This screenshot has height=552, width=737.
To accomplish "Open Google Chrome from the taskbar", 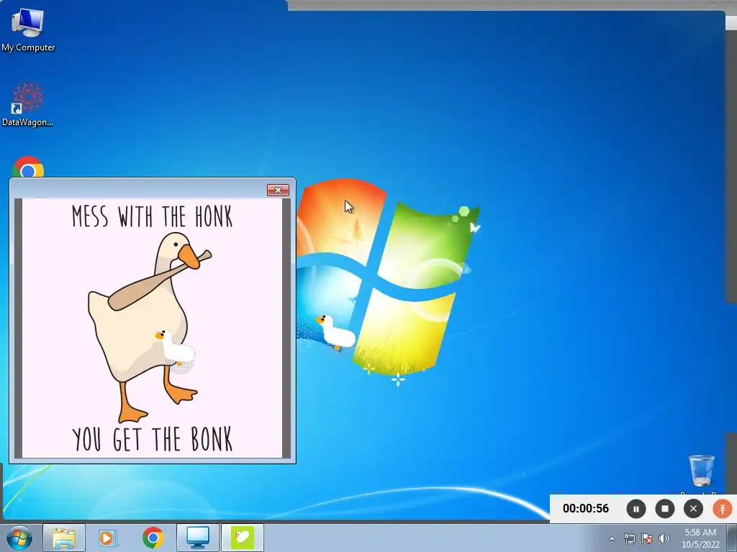I will point(153,538).
